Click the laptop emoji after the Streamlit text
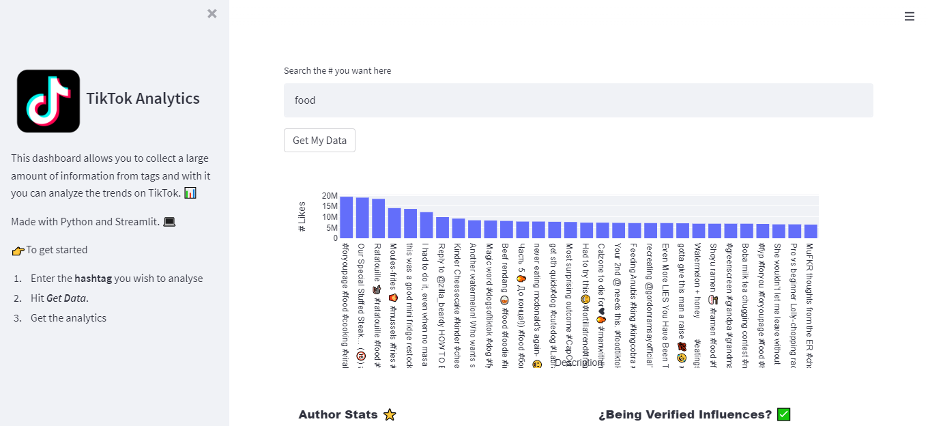Viewport: 928px width, 426px height. click(169, 221)
